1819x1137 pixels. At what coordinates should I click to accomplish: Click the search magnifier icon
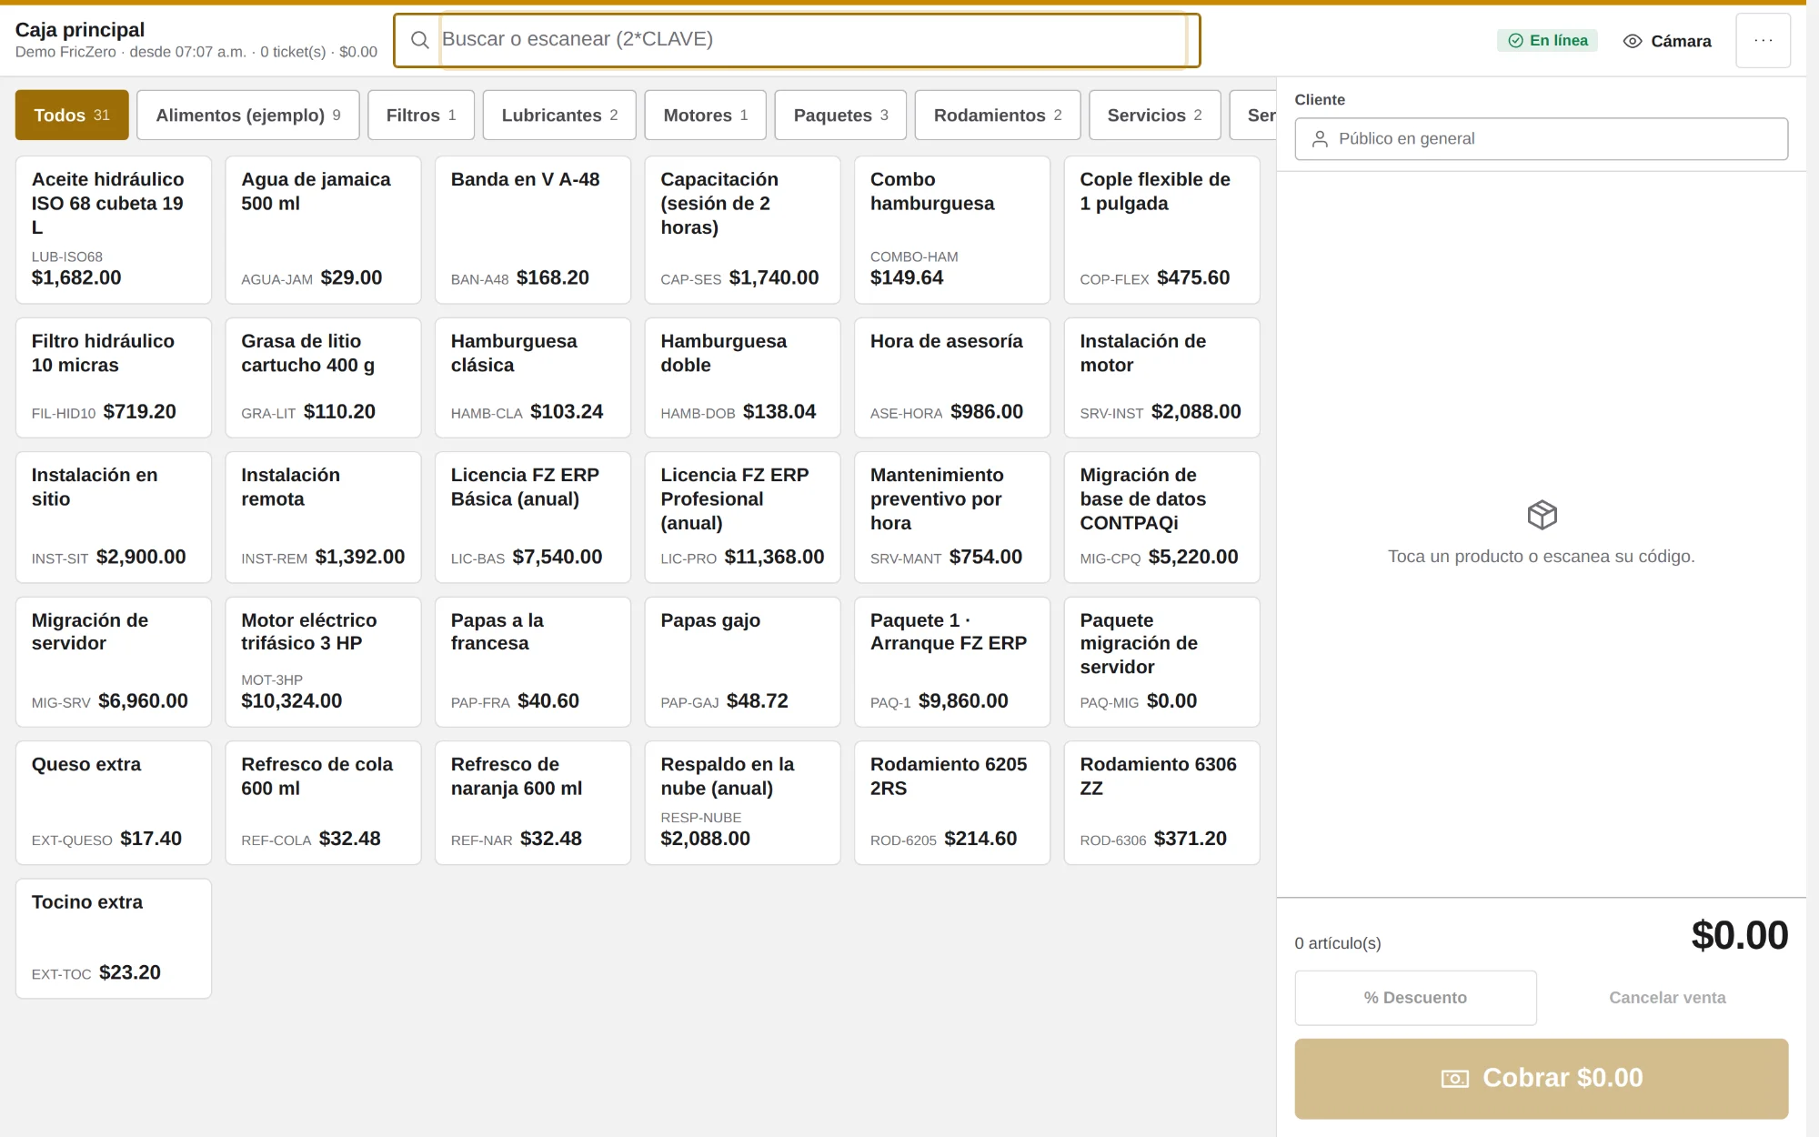pos(419,40)
